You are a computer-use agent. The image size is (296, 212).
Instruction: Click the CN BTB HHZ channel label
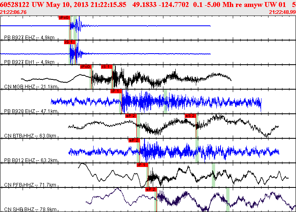(30, 136)
